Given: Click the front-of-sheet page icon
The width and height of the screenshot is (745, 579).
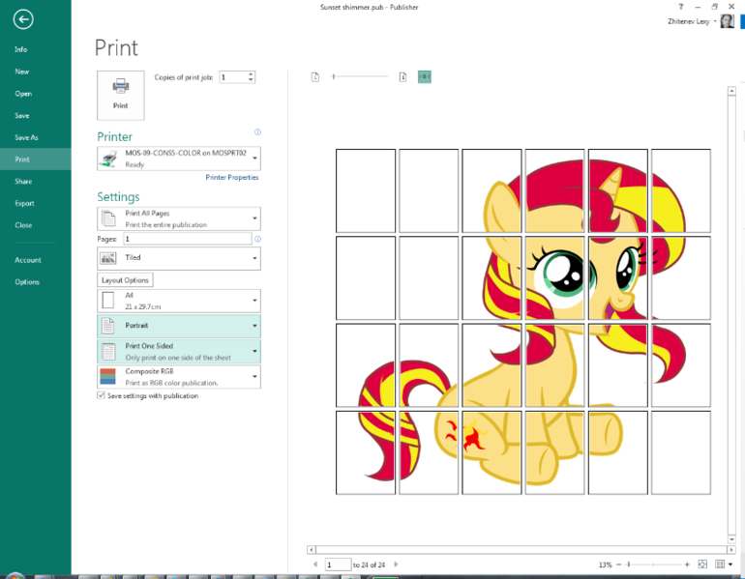Looking at the screenshot, I should [x=402, y=77].
